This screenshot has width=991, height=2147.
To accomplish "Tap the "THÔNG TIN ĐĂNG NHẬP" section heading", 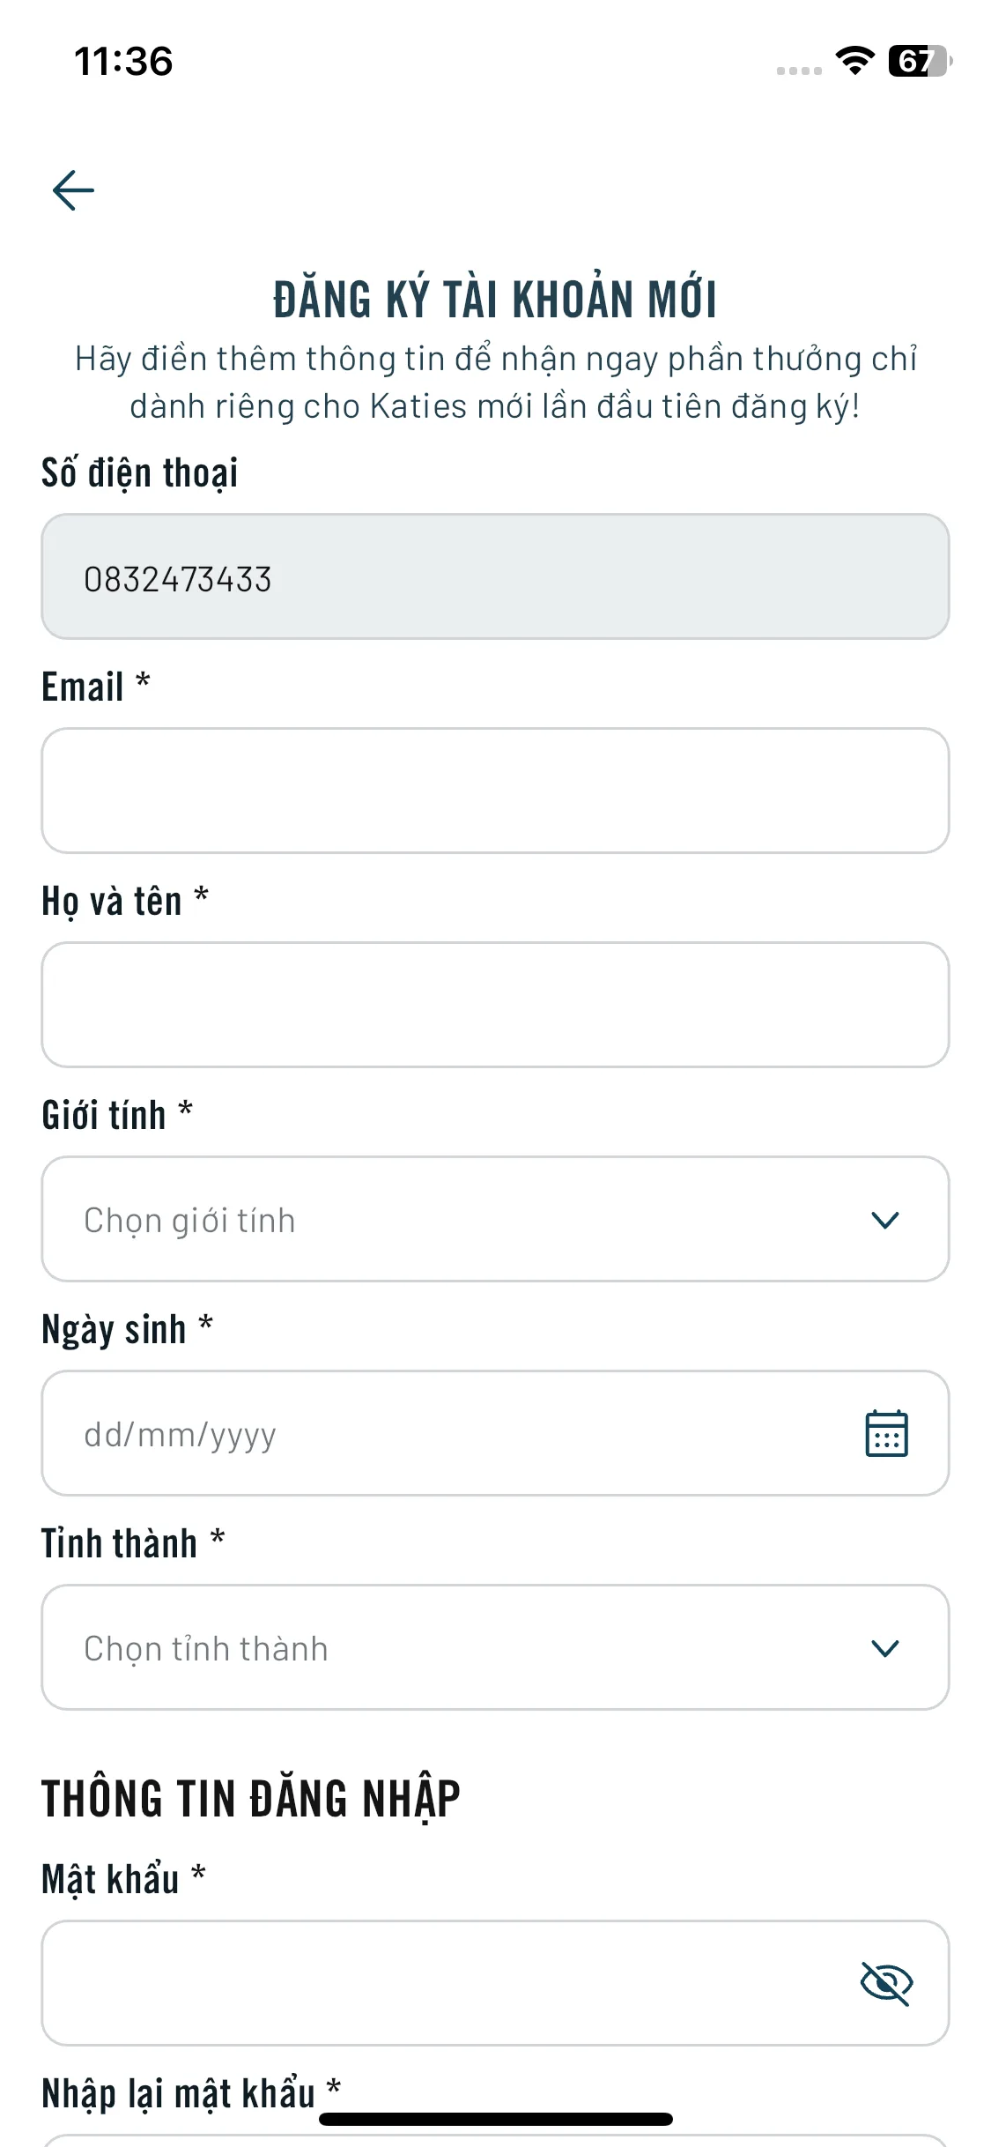I will pos(251,1799).
